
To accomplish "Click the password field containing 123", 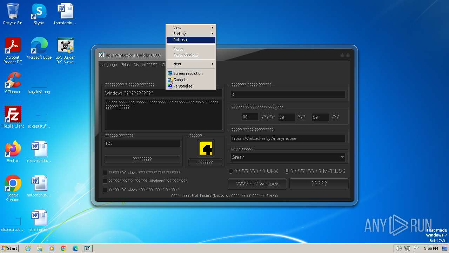I will click(142, 143).
